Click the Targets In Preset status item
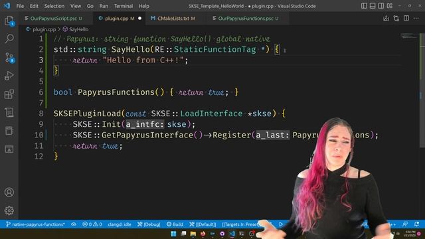 point(240,224)
